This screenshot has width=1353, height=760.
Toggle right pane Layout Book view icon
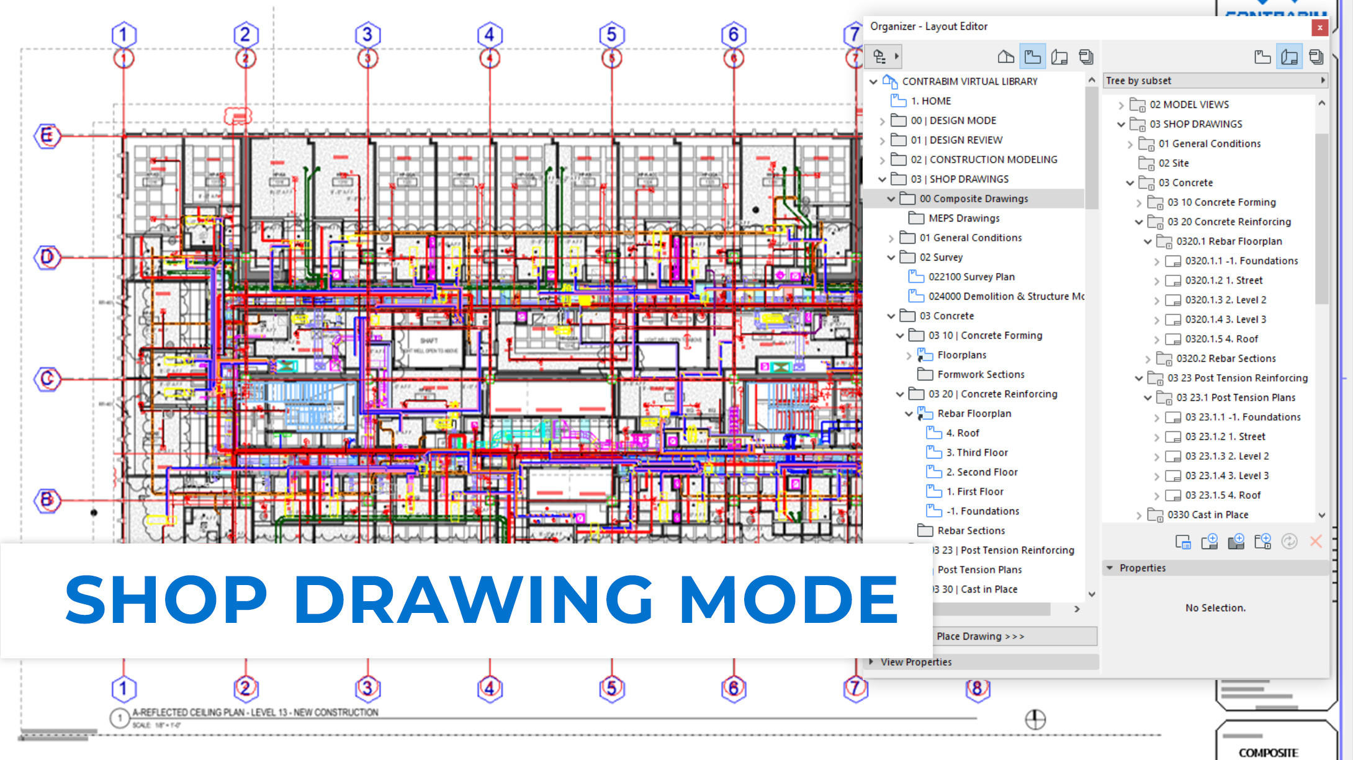click(1289, 57)
